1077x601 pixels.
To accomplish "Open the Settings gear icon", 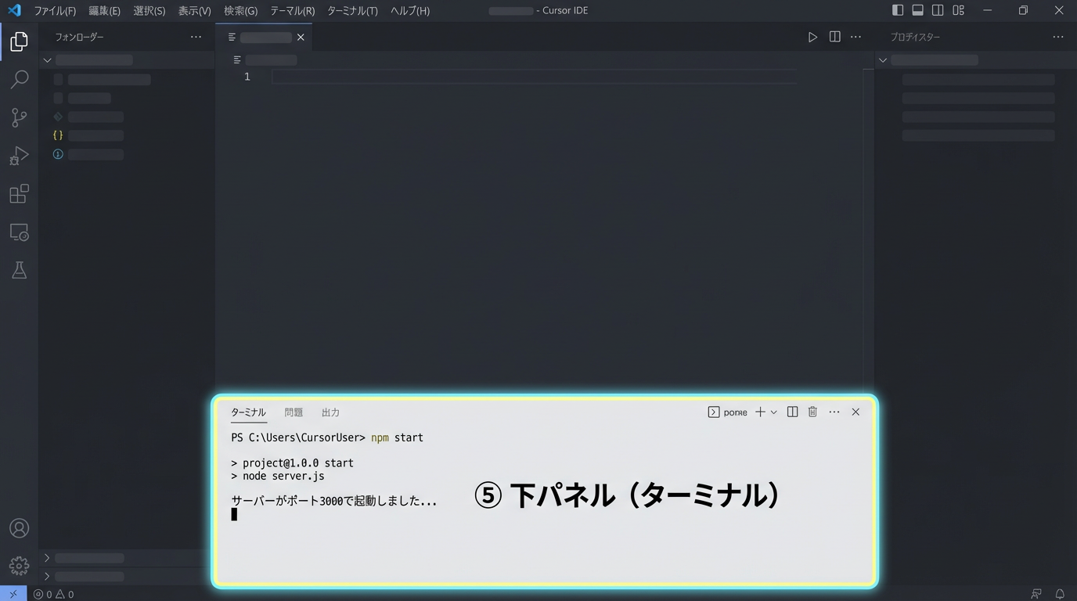I will coord(19,566).
